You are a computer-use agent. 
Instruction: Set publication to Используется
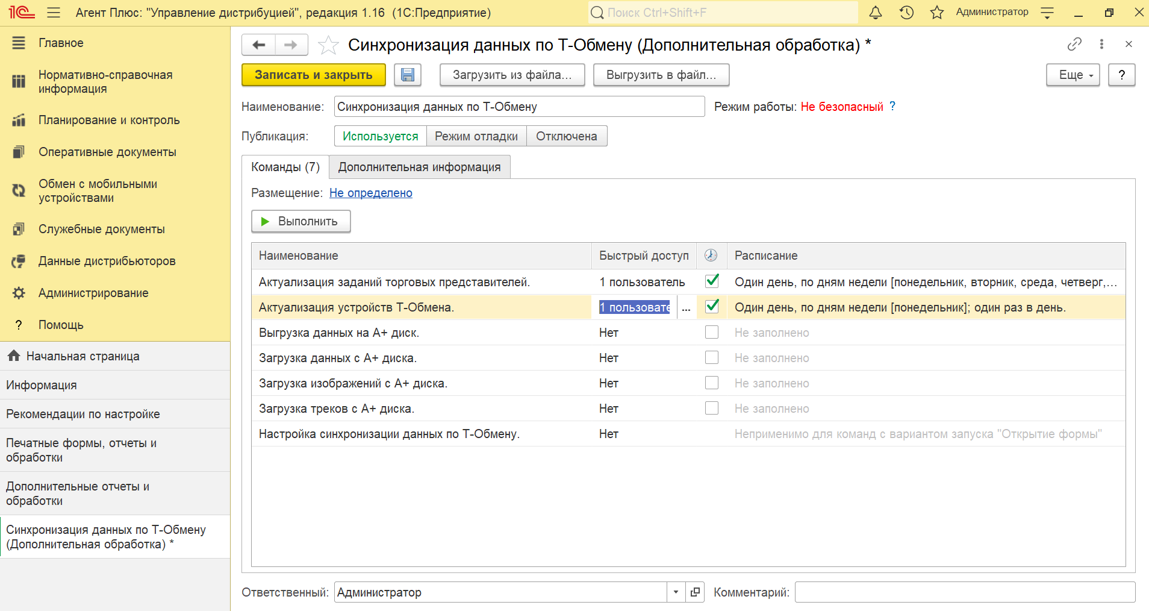[381, 136]
